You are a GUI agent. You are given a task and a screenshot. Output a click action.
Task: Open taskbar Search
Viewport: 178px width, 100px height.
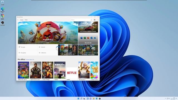coord(81,98)
